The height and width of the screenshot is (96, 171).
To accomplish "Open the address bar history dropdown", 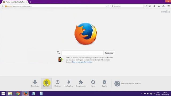I will (x=106, y=6).
